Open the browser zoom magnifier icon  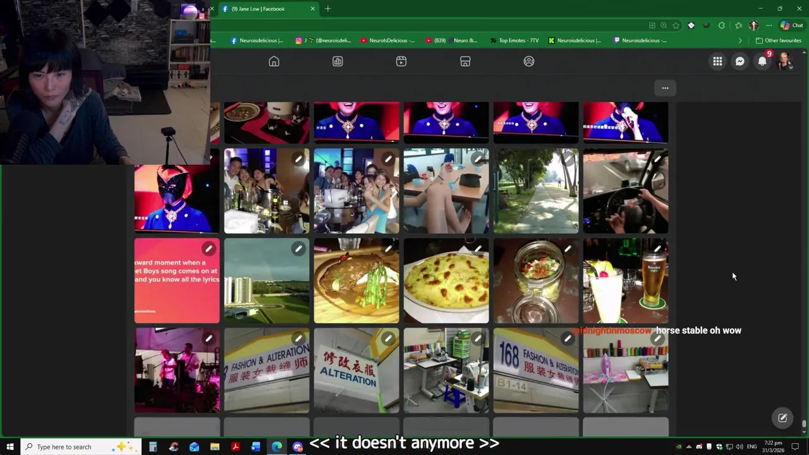click(x=664, y=25)
